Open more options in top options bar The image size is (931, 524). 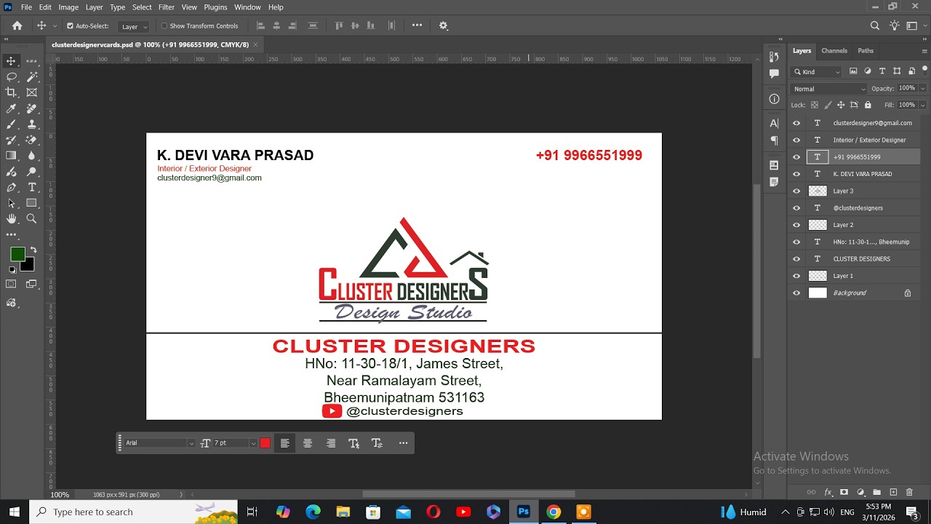pos(417,25)
